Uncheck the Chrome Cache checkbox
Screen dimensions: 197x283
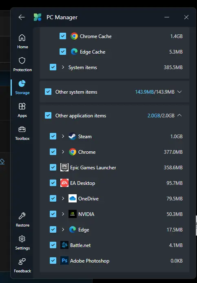(x=63, y=36)
